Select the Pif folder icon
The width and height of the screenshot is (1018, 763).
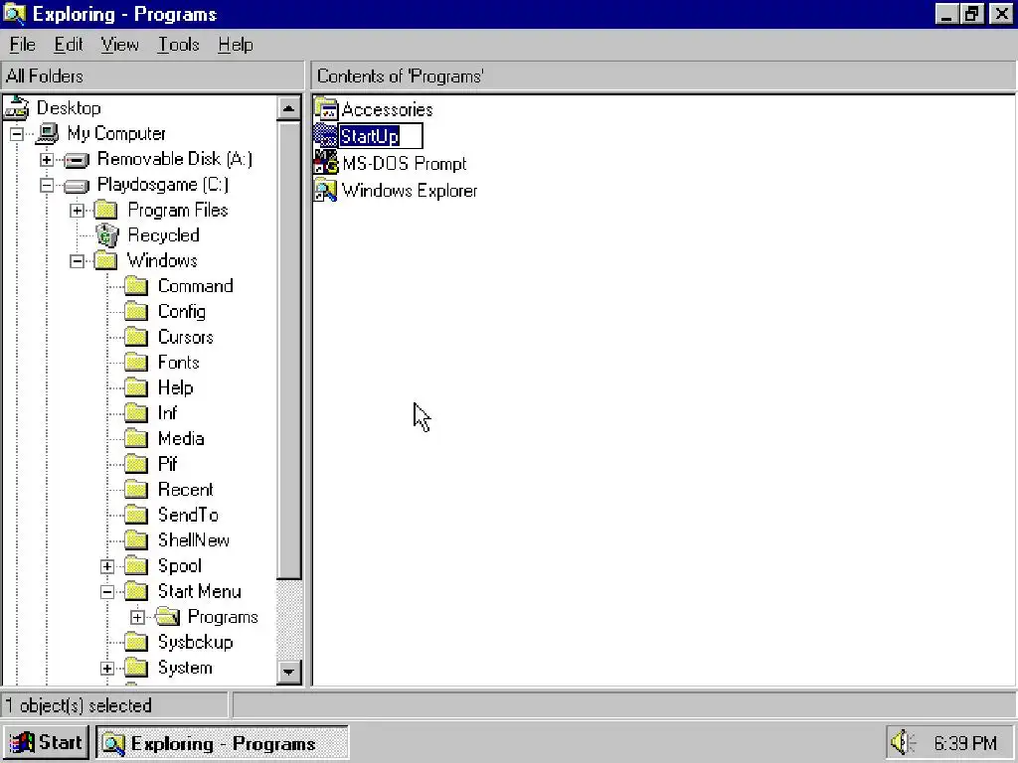[136, 464]
